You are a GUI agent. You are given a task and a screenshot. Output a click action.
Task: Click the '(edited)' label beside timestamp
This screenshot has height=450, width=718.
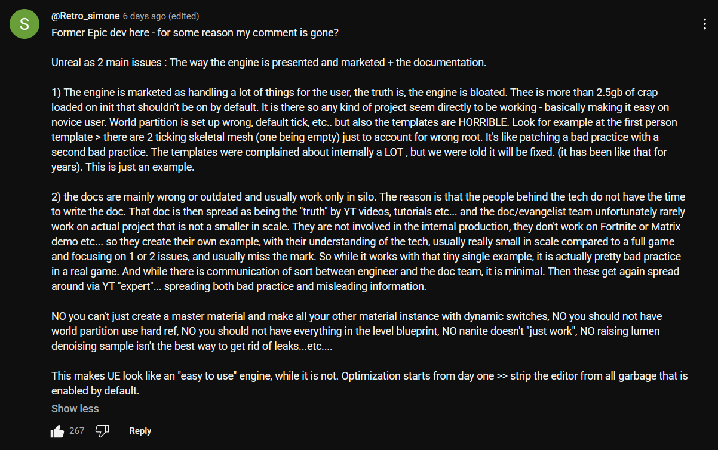pyautogui.click(x=185, y=16)
